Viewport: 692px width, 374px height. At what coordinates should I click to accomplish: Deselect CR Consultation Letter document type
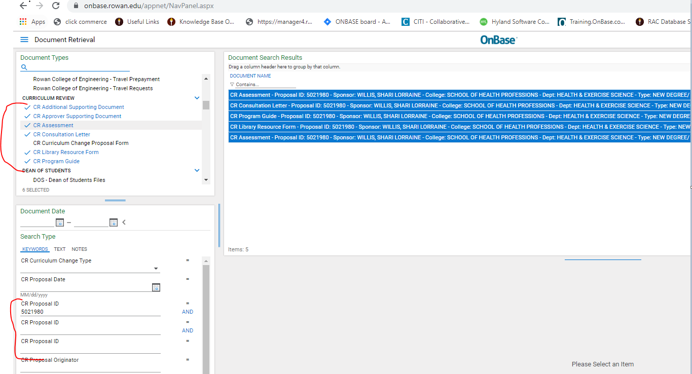click(61, 134)
